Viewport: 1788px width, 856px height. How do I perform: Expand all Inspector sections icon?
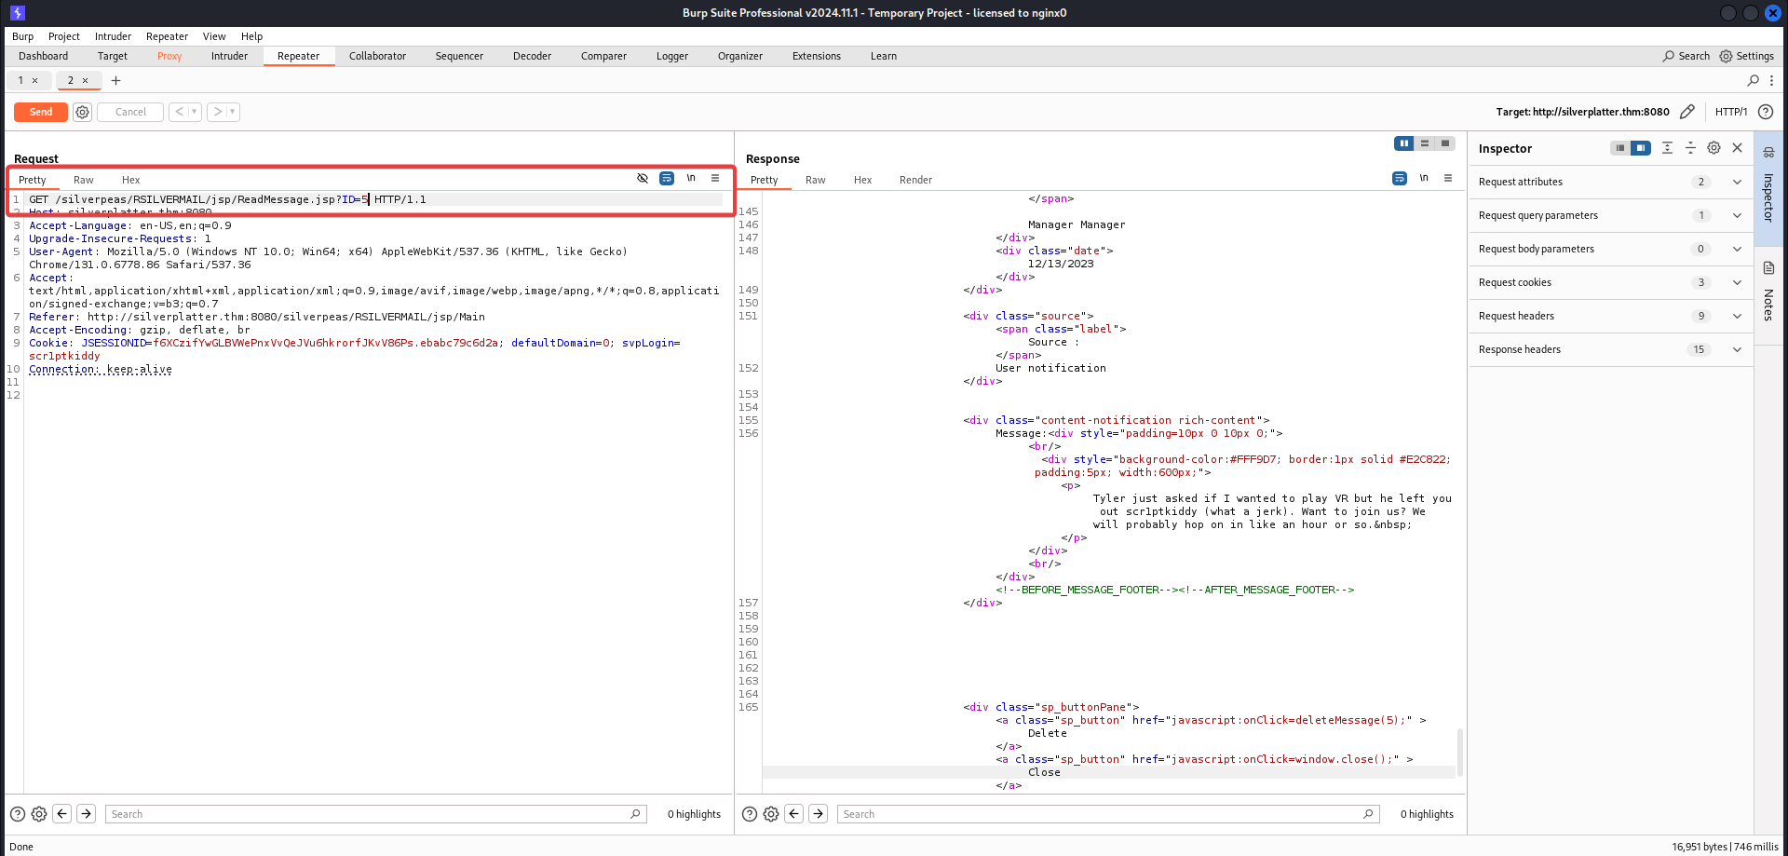point(1667,148)
